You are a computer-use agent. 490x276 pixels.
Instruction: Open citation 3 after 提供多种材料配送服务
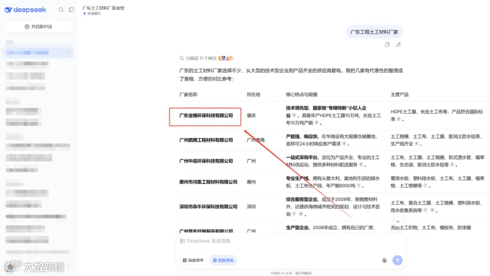360,165
